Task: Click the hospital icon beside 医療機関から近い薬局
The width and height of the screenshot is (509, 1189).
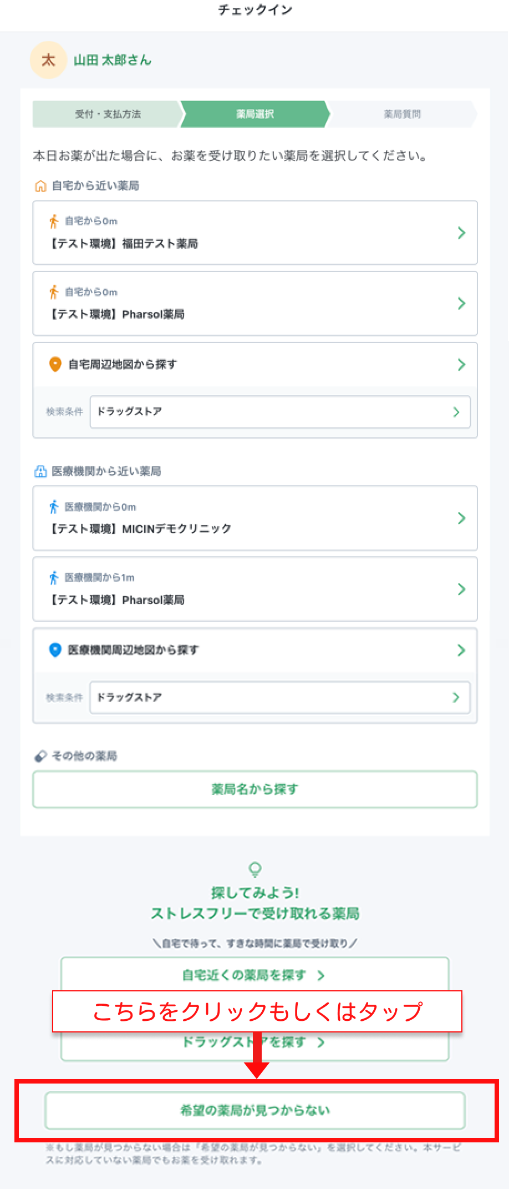Action: click(40, 471)
